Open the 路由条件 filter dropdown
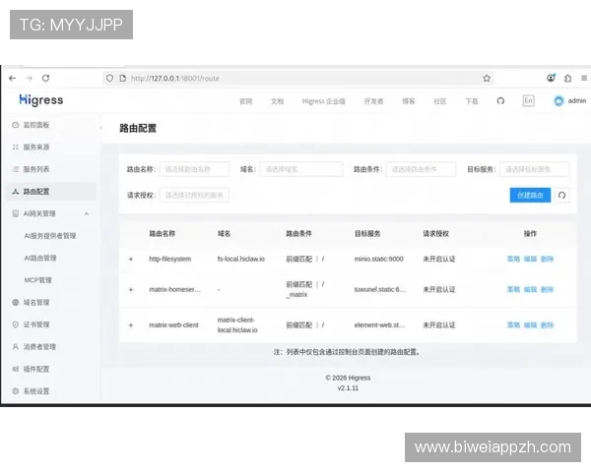The width and height of the screenshot is (591, 472). (x=421, y=169)
